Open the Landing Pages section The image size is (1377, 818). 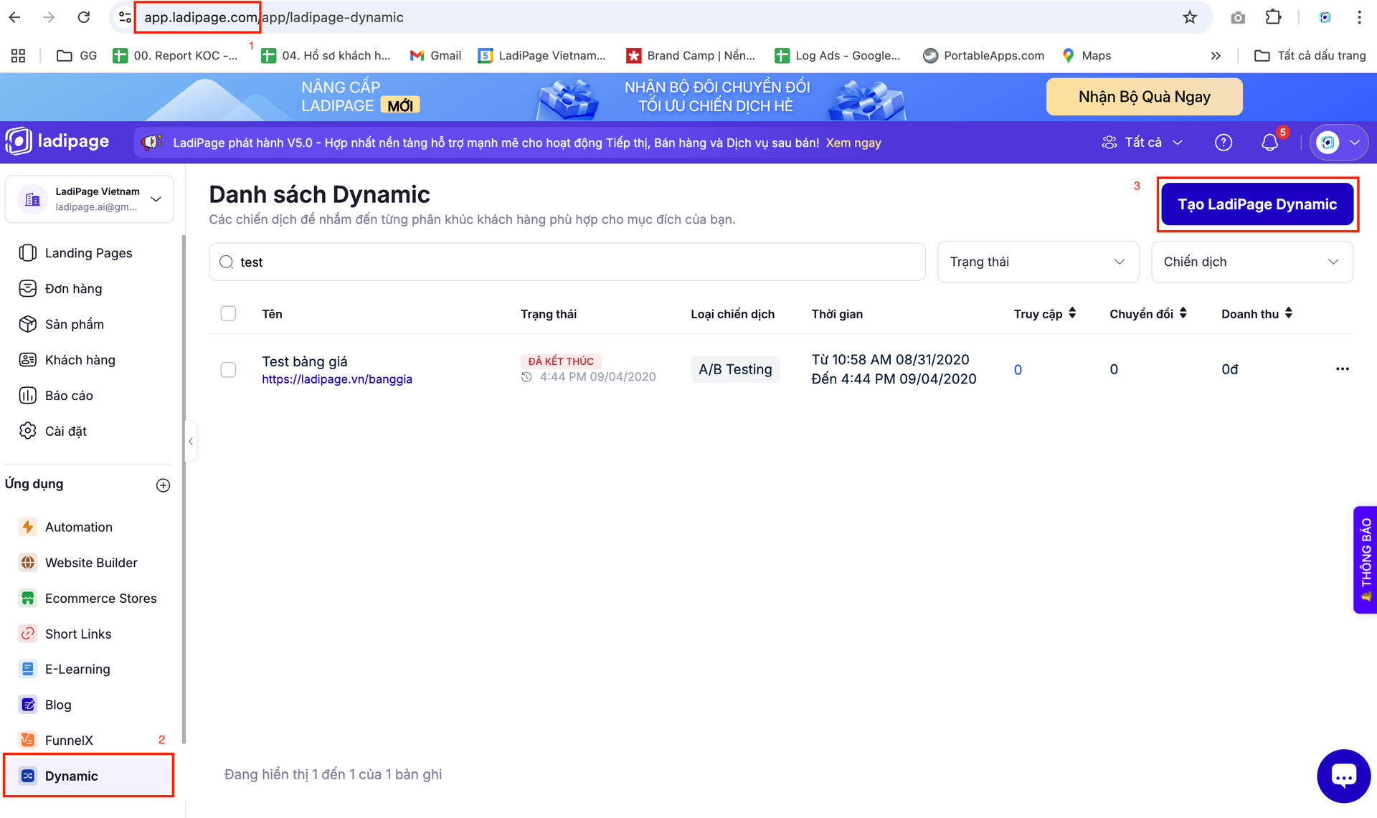89,253
